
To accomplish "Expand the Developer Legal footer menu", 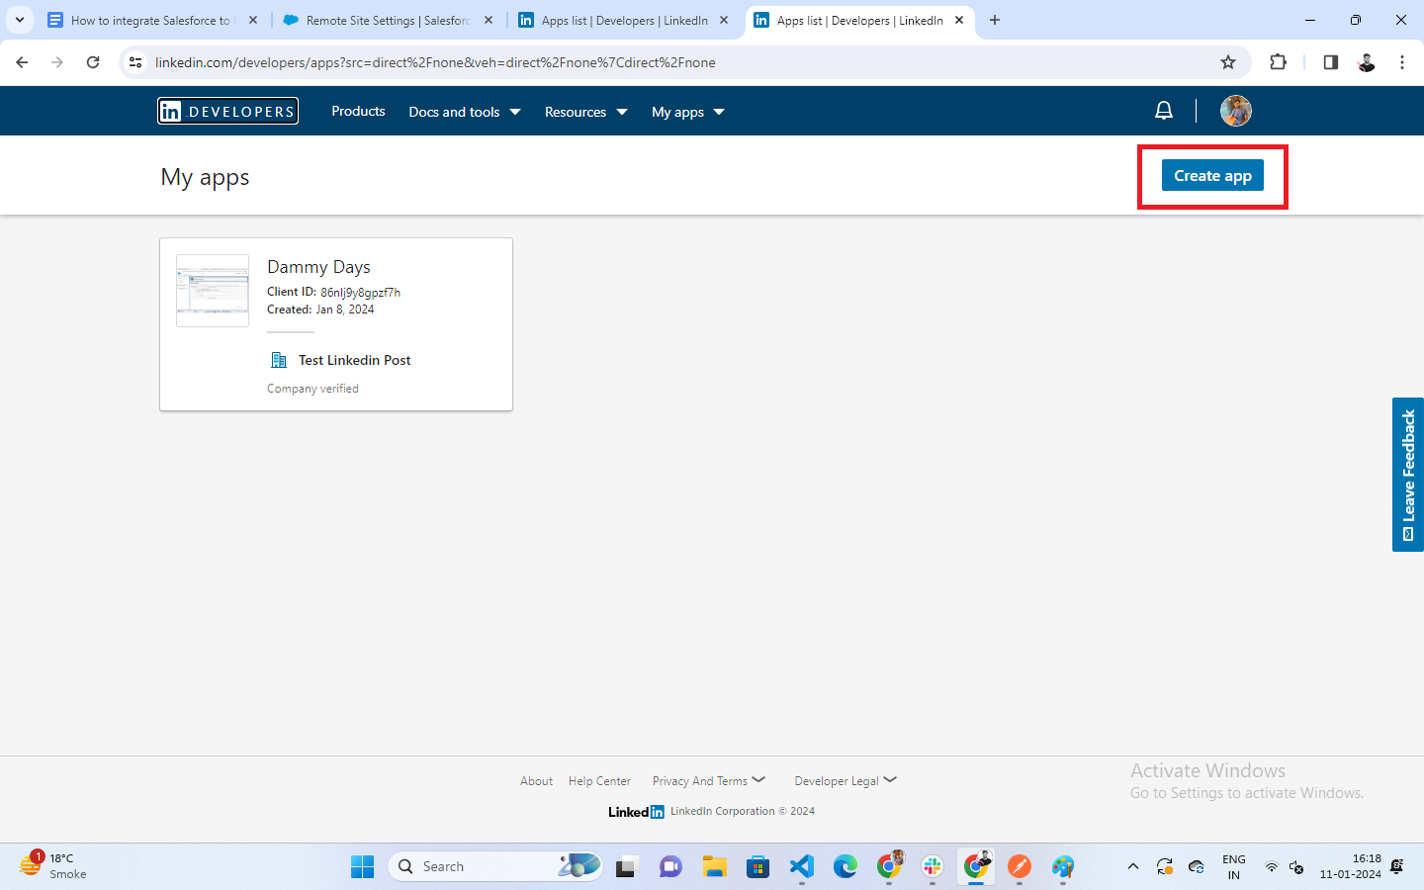I will [845, 781].
